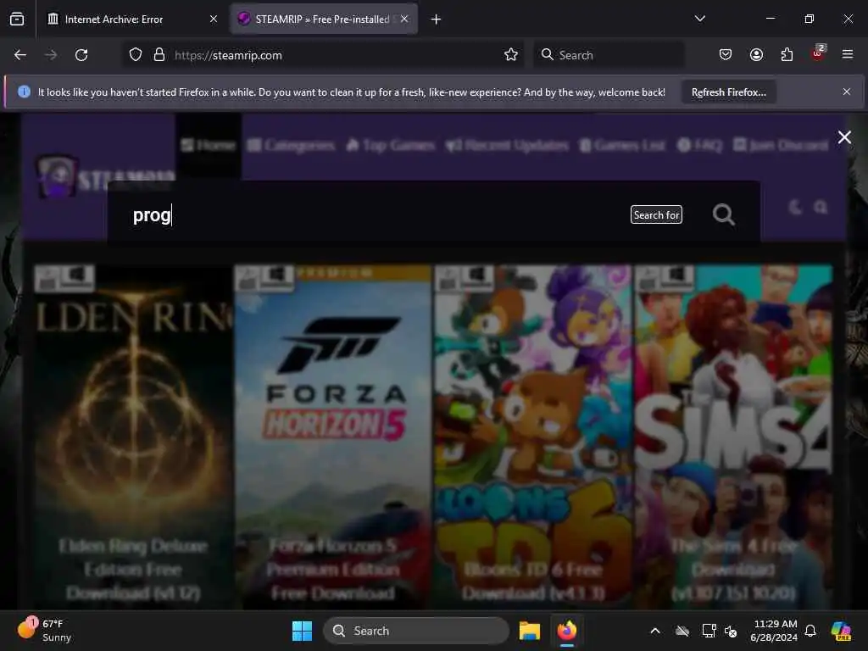Image resolution: width=868 pixels, height=651 pixels.
Task: Close the search overlay with the X
Action: (x=844, y=136)
